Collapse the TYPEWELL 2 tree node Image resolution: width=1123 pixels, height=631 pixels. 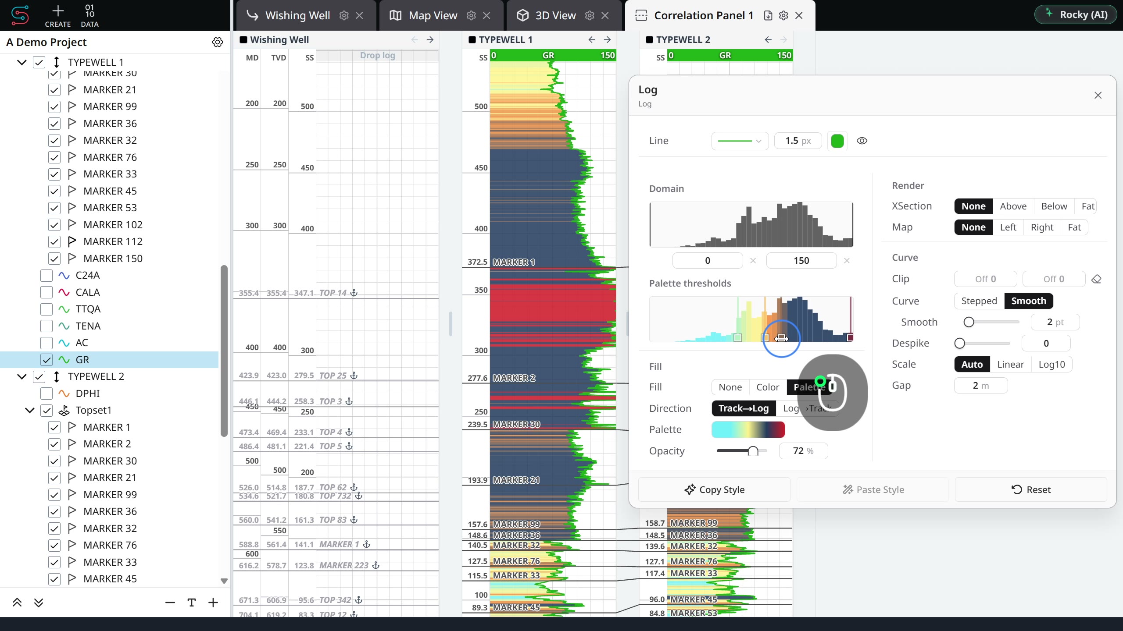[x=21, y=376]
